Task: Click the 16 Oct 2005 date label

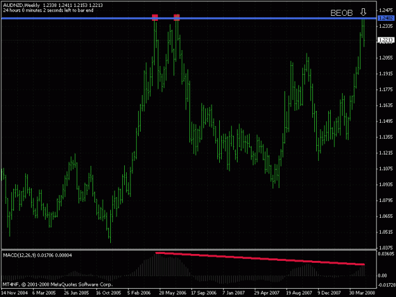Action: (108, 293)
